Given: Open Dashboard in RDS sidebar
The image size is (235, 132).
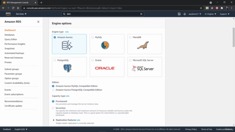Looking at the screenshot, I should click(x=10, y=30).
